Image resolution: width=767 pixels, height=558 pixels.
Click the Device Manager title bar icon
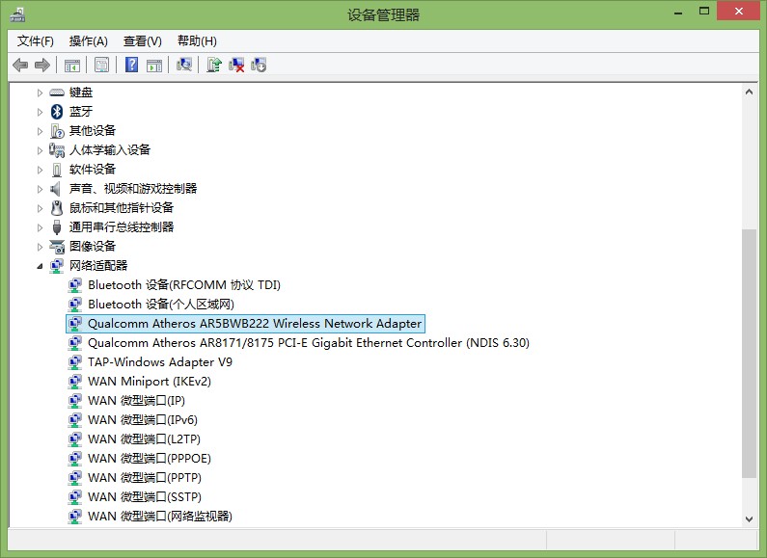point(17,14)
